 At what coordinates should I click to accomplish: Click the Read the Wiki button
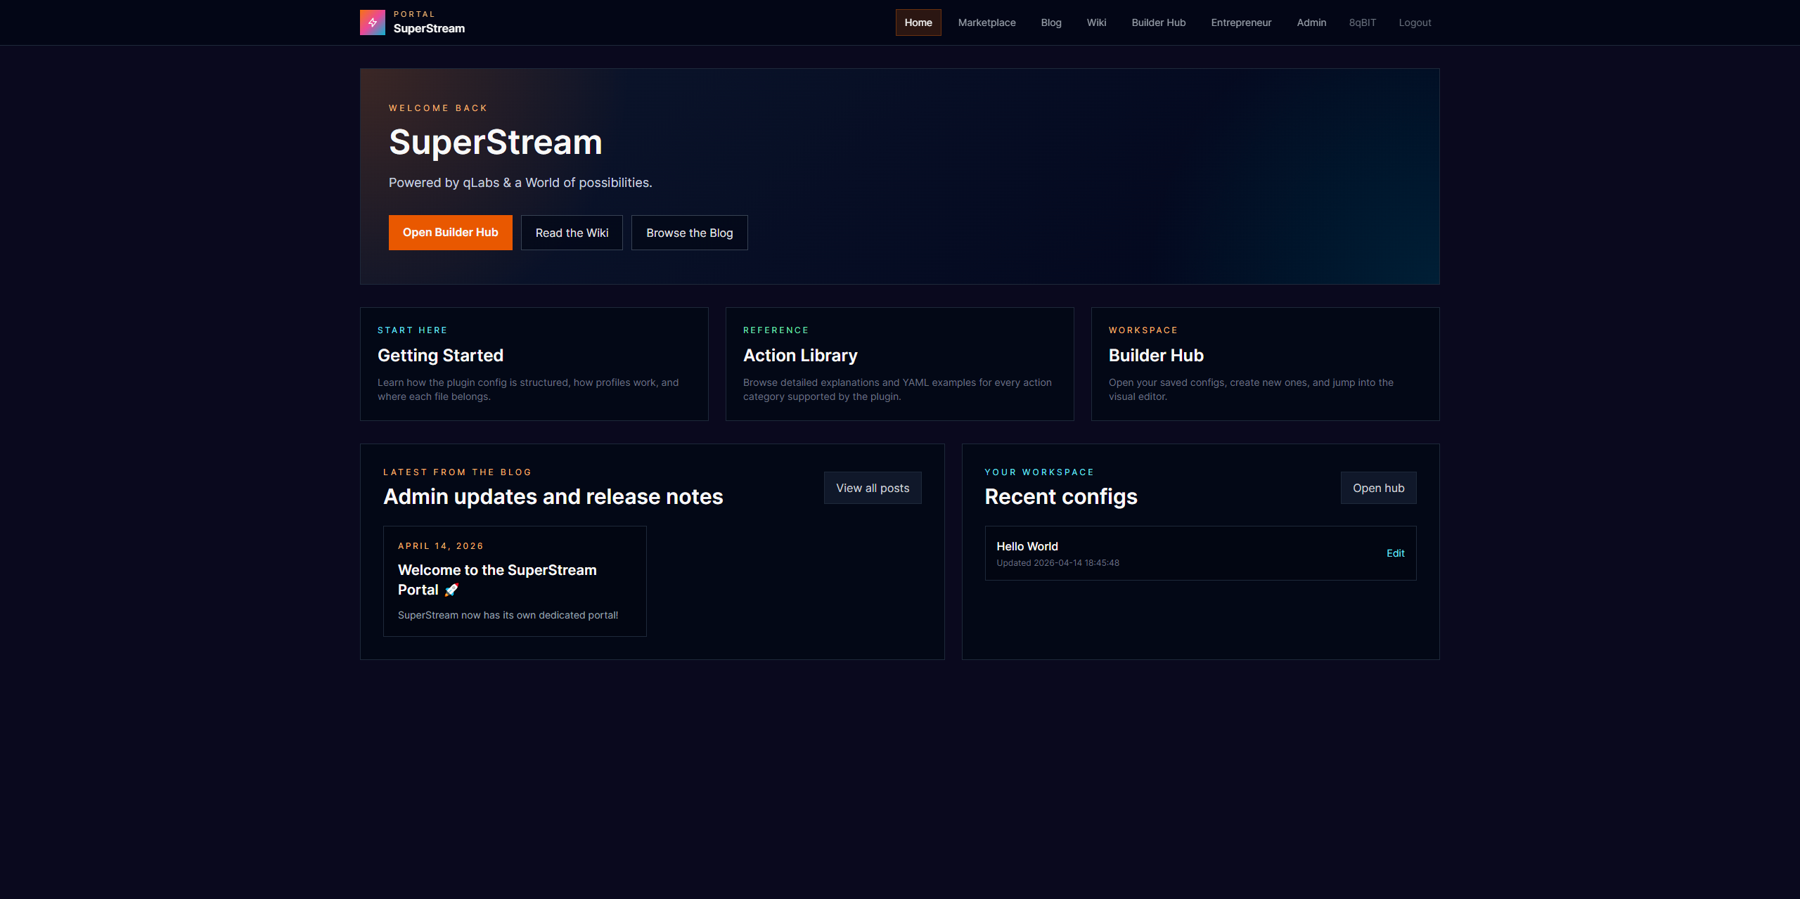click(x=572, y=233)
